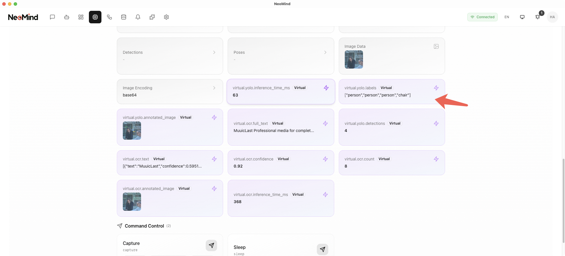This screenshot has height=256, width=565.
Task: Open the extensions puzzle icon
Action: click(152, 17)
